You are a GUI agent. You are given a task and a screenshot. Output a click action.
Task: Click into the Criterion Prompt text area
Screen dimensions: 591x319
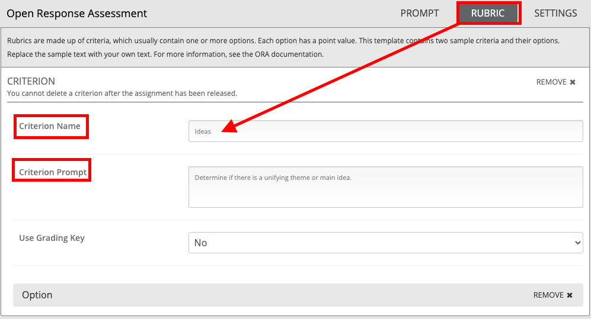click(x=385, y=187)
